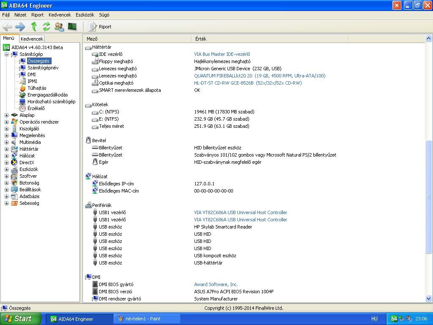The height and width of the screenshot is (325, 433).
Task: Click the Mező column header
Action: (x=137, y=39)
